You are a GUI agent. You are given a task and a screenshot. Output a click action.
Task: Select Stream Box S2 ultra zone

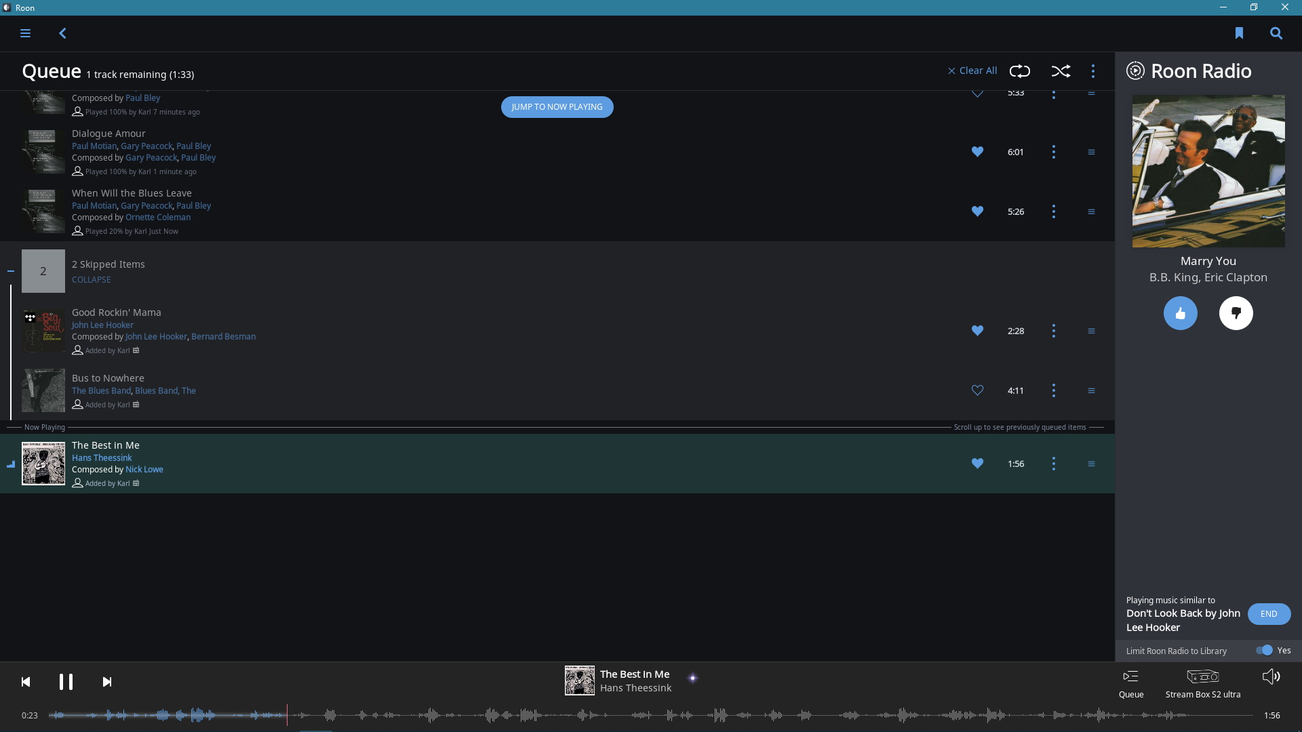click(1203, 683)
